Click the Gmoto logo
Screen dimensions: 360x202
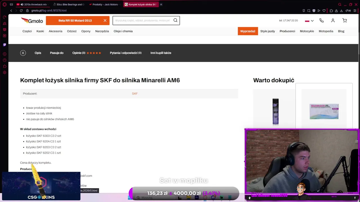(x=32, y=20)
